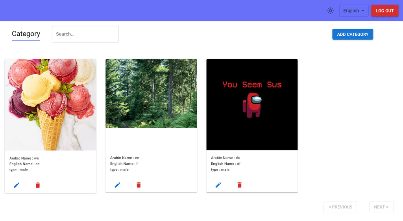Select 'type : male' on Sus card
The width and height of the screenshot is (403, 221).
click(220, 169)
